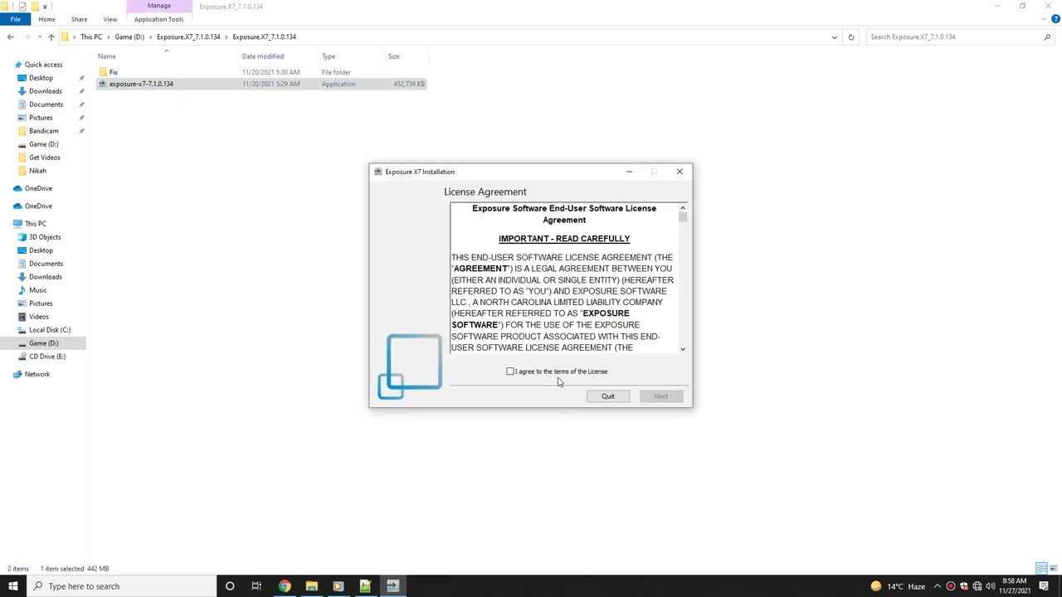Screen dimensions: 1062x597
Task: Select the Manage contextual tab
Action: 158,6
